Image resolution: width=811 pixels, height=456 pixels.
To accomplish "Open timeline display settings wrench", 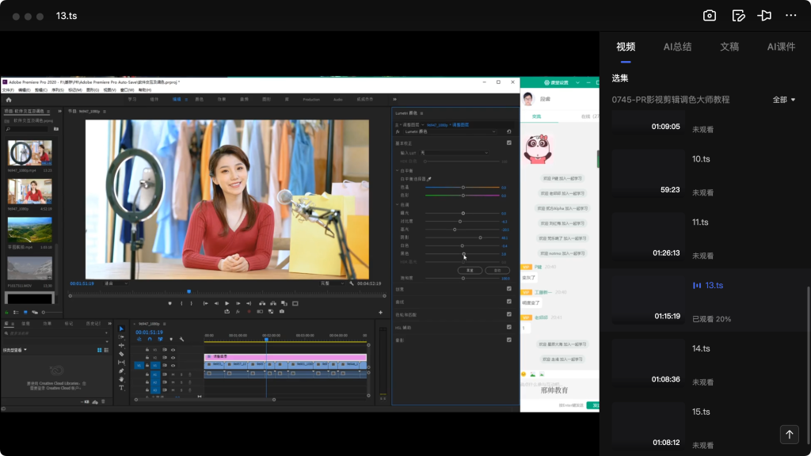I will [x=181, y=339].
